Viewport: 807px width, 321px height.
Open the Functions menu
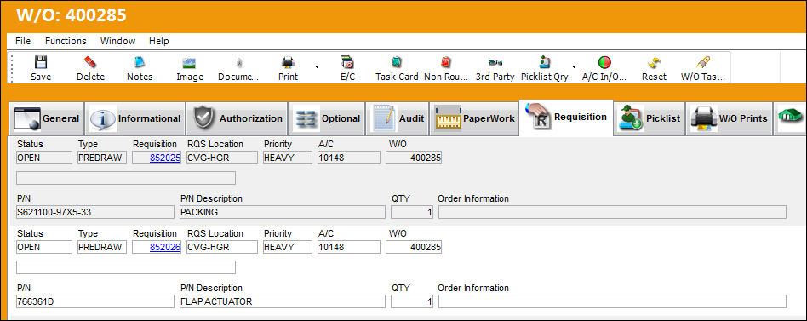tap(66, 41)
